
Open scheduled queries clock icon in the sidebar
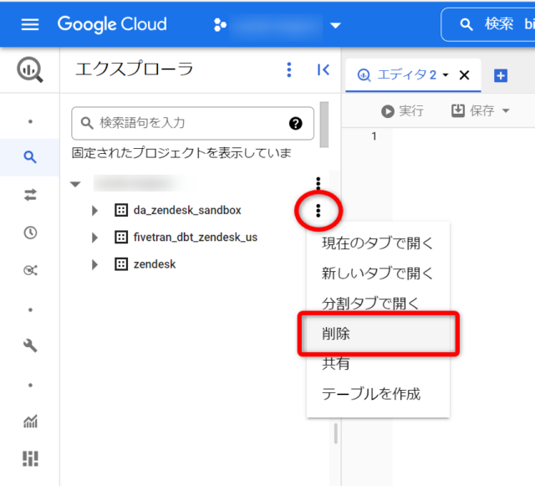click(30, 233)
